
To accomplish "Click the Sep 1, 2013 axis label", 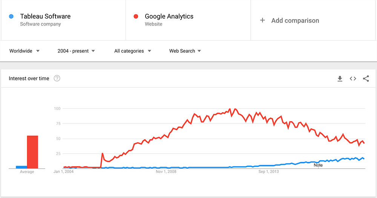I will click(268, 172).
